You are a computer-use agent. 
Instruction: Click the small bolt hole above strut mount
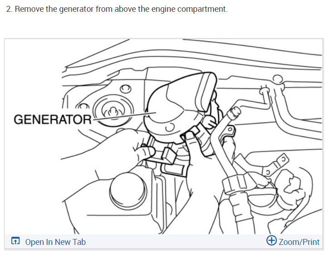pyautogui.click(x=125, y=89)
